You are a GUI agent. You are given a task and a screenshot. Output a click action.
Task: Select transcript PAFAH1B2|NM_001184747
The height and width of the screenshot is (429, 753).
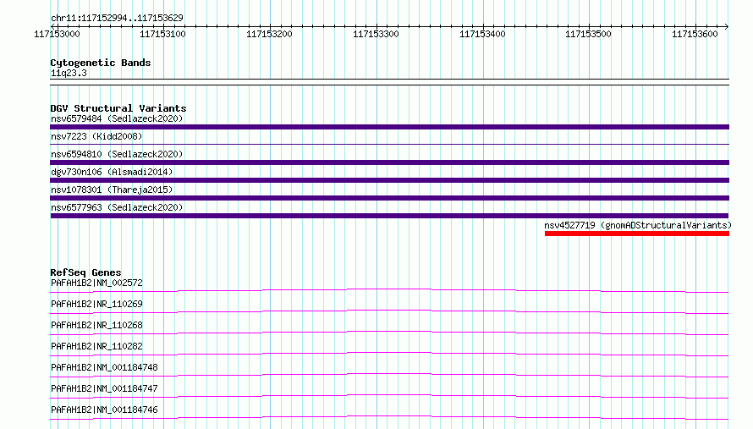(x=104, y=388)
